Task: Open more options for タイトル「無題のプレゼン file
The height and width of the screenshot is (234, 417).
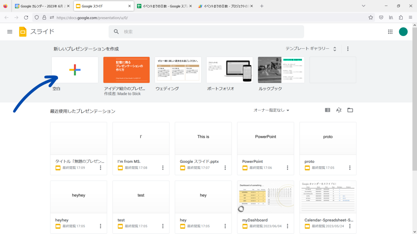Action: click(x=100, y=168)
